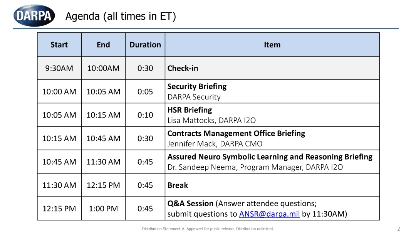Select the "Check-in" agenda item
The width and height of the screenshot is (416, 234).
183,68
